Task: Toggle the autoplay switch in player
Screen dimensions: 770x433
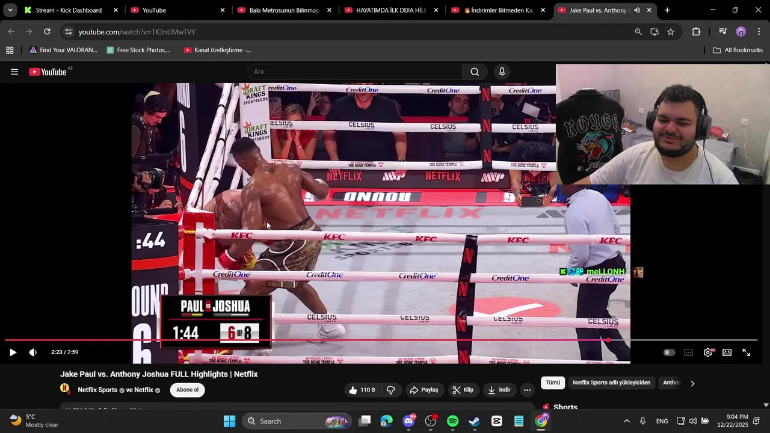Action: [x=669, y=352]
